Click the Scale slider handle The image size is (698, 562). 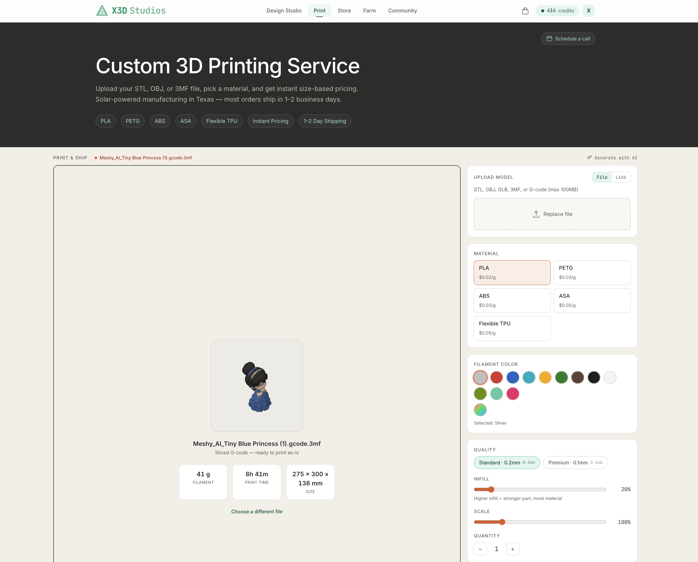pos(502,522)
